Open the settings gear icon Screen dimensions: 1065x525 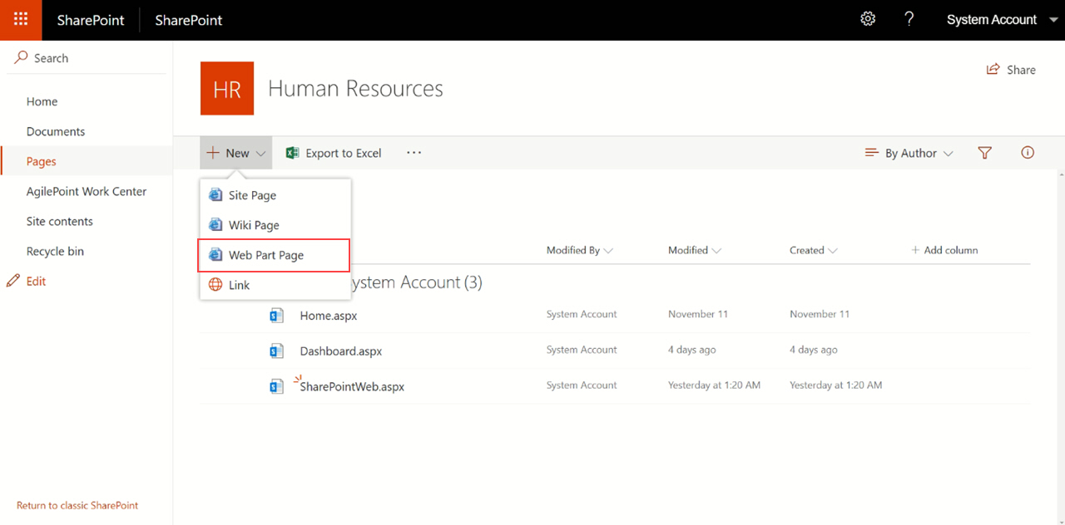868,19
